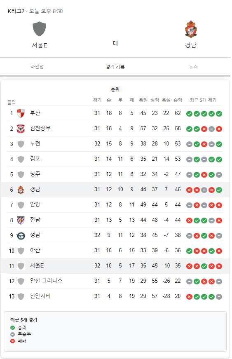Click the green 승리 legend icon
Viewport: 232px width, 359px height.
coord(13,328)
